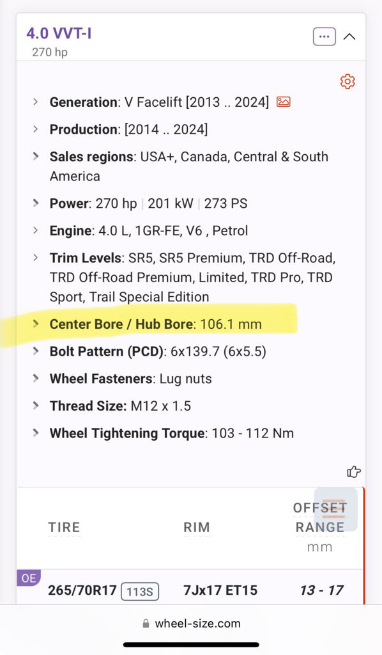Tap the floating hamburger menu button

point(335,509)
